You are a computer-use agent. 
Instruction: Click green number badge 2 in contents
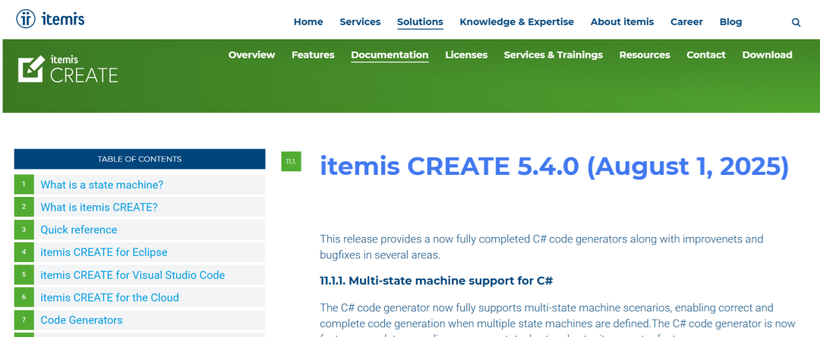24,207
